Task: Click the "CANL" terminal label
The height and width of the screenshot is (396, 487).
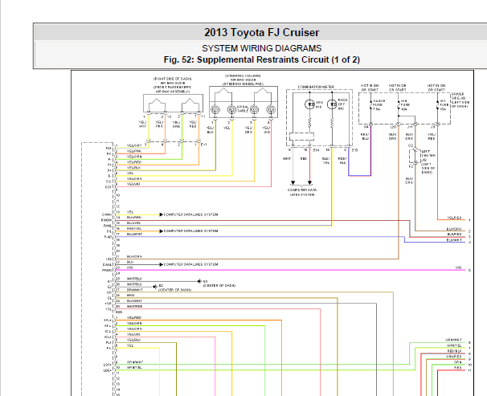Action: pos(107,265)
